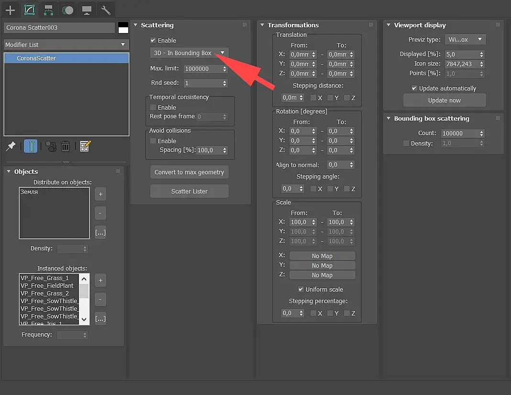Viewport: 511px width, 395px height.
Task: Open the Modifier List dropdown
Action: point(66,45)
